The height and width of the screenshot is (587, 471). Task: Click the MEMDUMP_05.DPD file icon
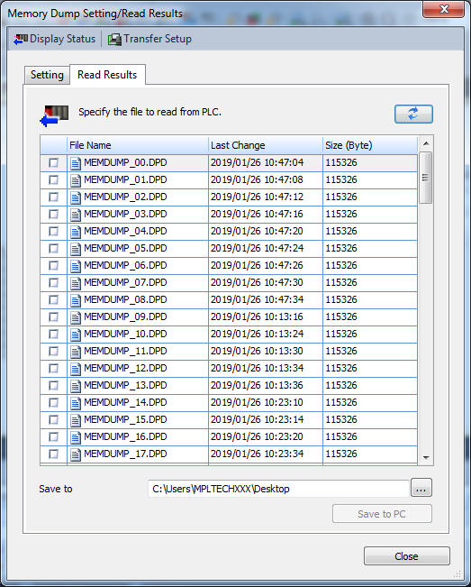coord(76,249)
